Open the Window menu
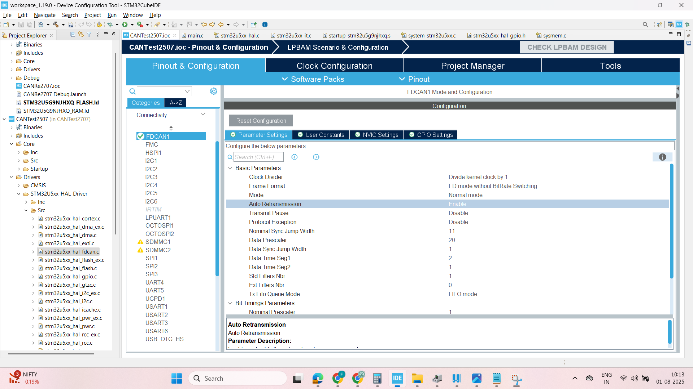This screenshot has height=389, width=693. click(x=132, y=15)
